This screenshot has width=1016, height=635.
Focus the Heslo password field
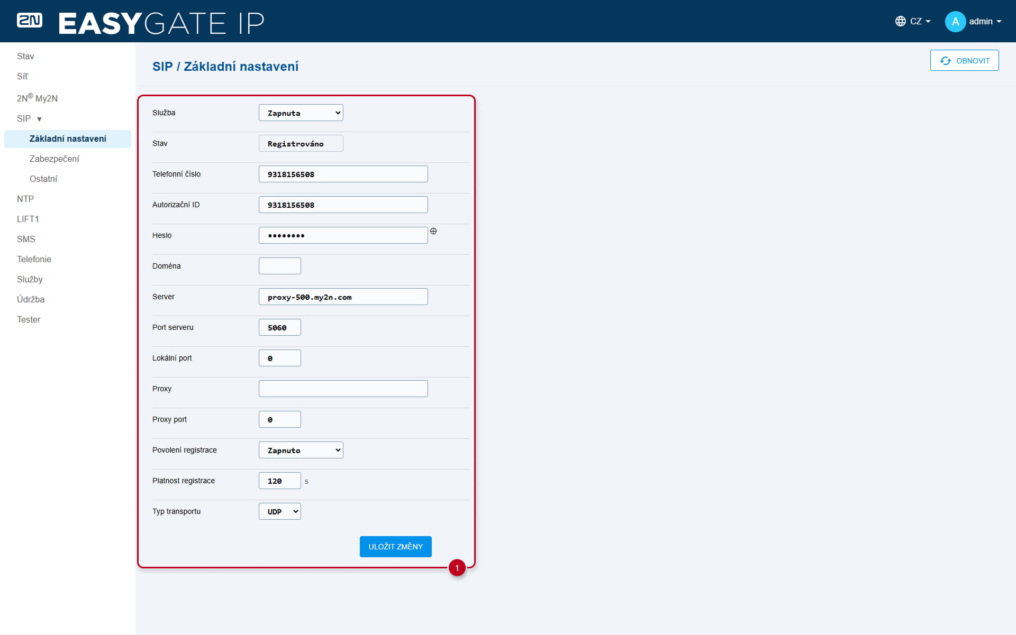pos(343,235)
